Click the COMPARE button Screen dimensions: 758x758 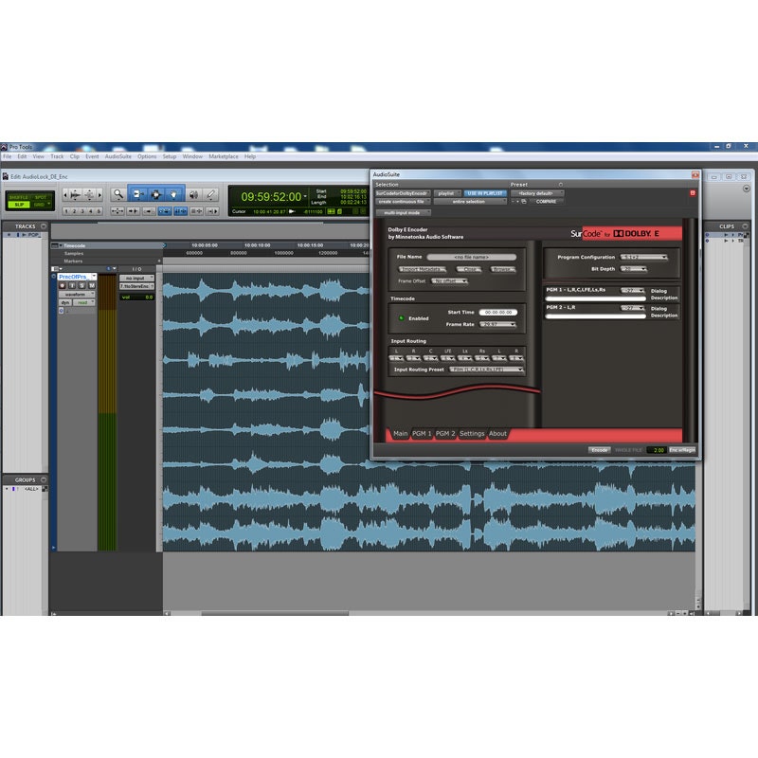point(547,202)
